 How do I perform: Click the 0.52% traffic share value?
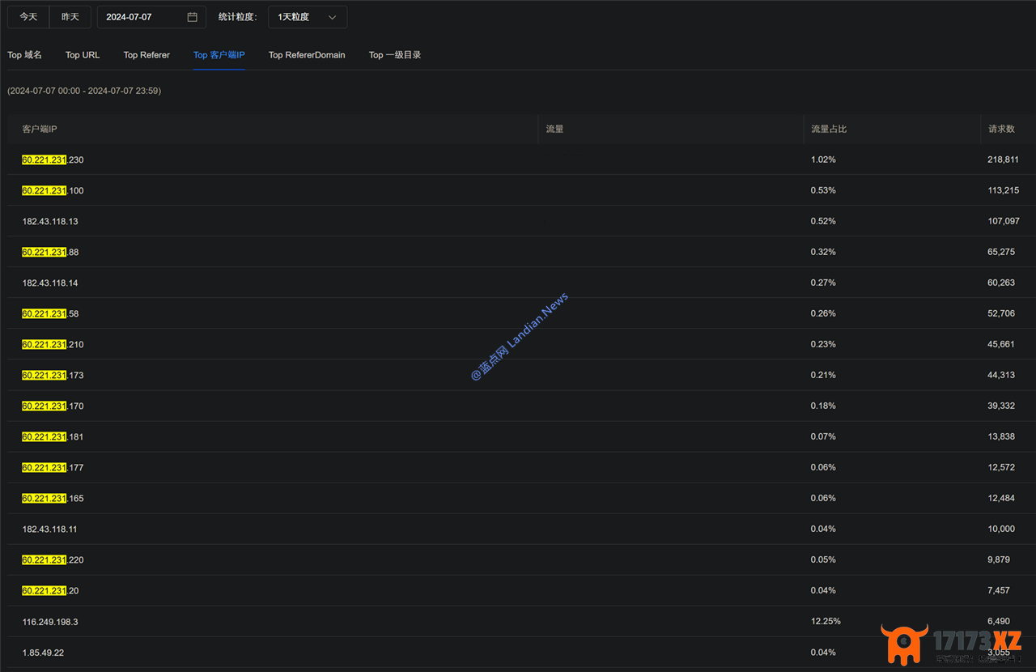click(x=823, y=221)
